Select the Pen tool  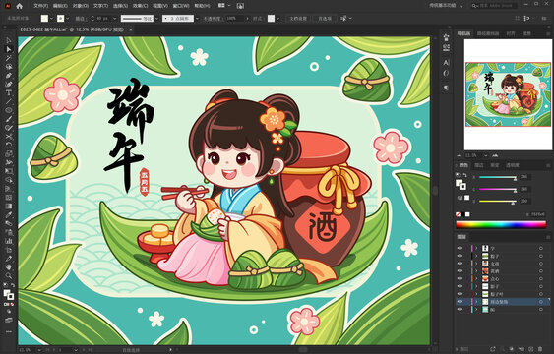[x=9, y=75]
